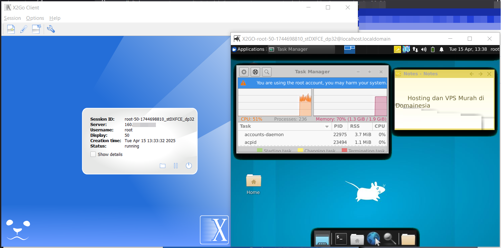The height and width of the screenshot is (248, 501).
Task: Click RSS value 3.7 MiB
Action: pos(363,135)
